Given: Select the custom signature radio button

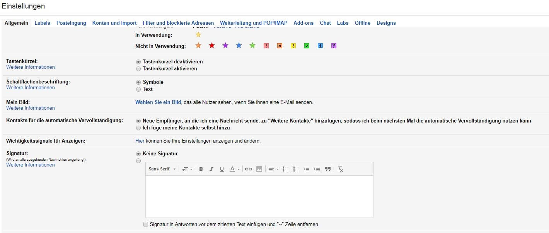Looking at the screenshot, I should pyautogui.click(x=138, y=161).
